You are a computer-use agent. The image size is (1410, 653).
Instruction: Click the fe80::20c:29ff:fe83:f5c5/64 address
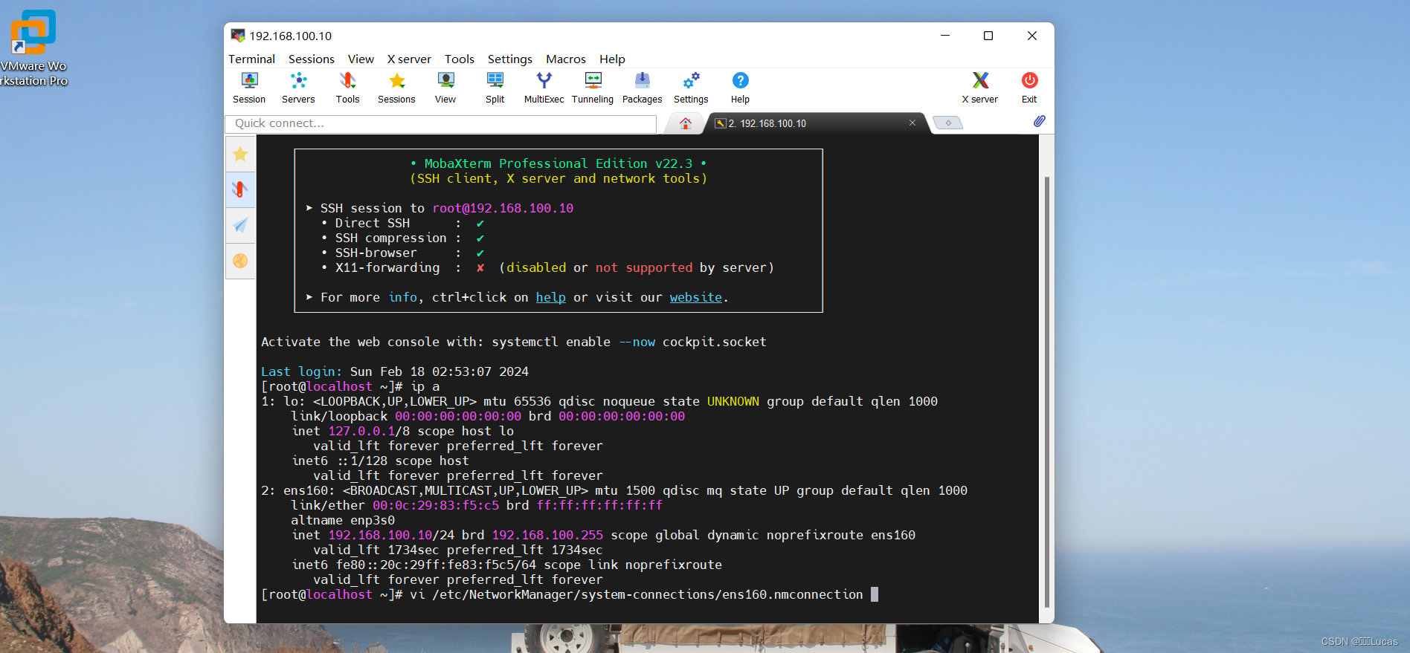tap(436, 565)
